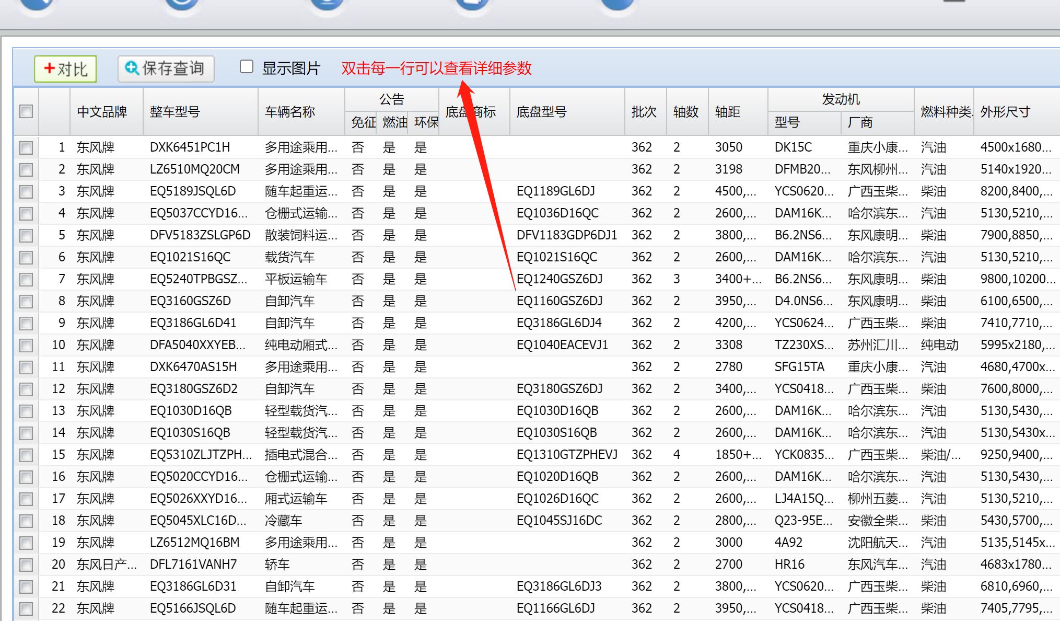Click engine model HR16
Image resolution: width=1060 pixels, height=621 pixels.
pyautogui.click(x=789, y=565)
